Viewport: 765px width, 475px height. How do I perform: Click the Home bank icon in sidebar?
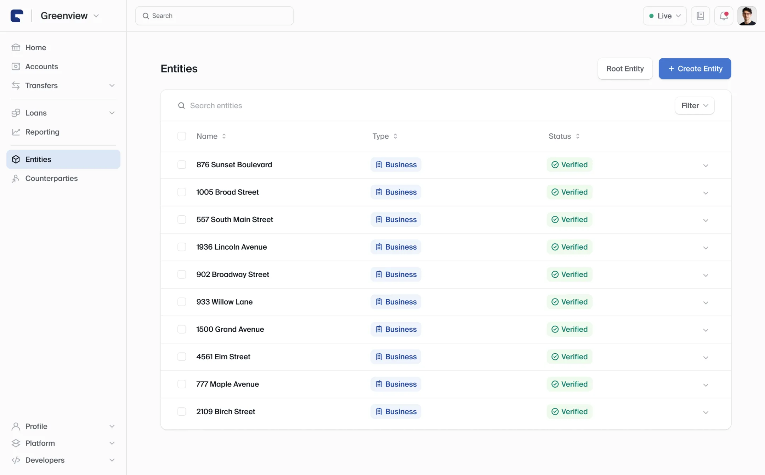point(16,47)
